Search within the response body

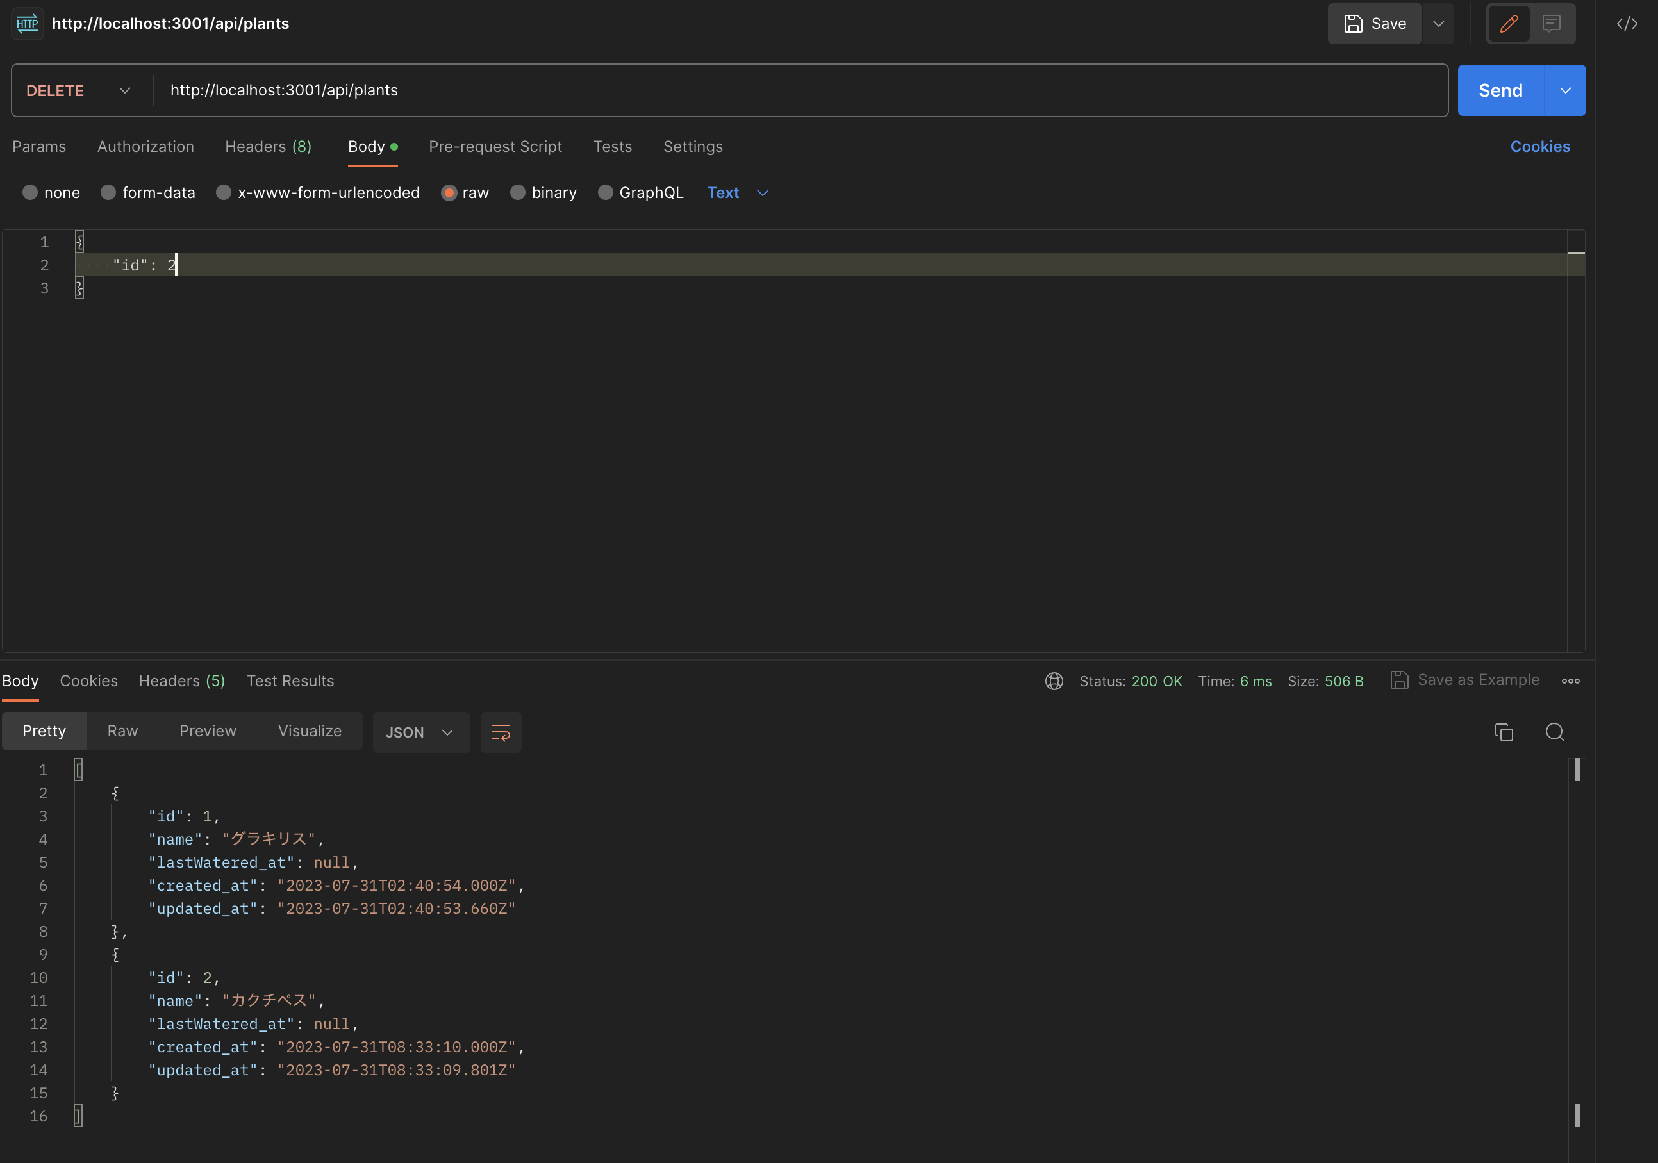coord(1555,732)
